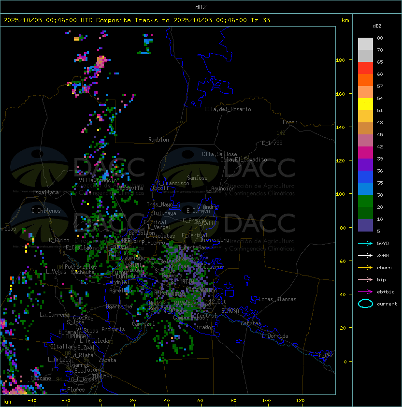
Task: Click the 'Encon' map label
Action: point(290,122)
